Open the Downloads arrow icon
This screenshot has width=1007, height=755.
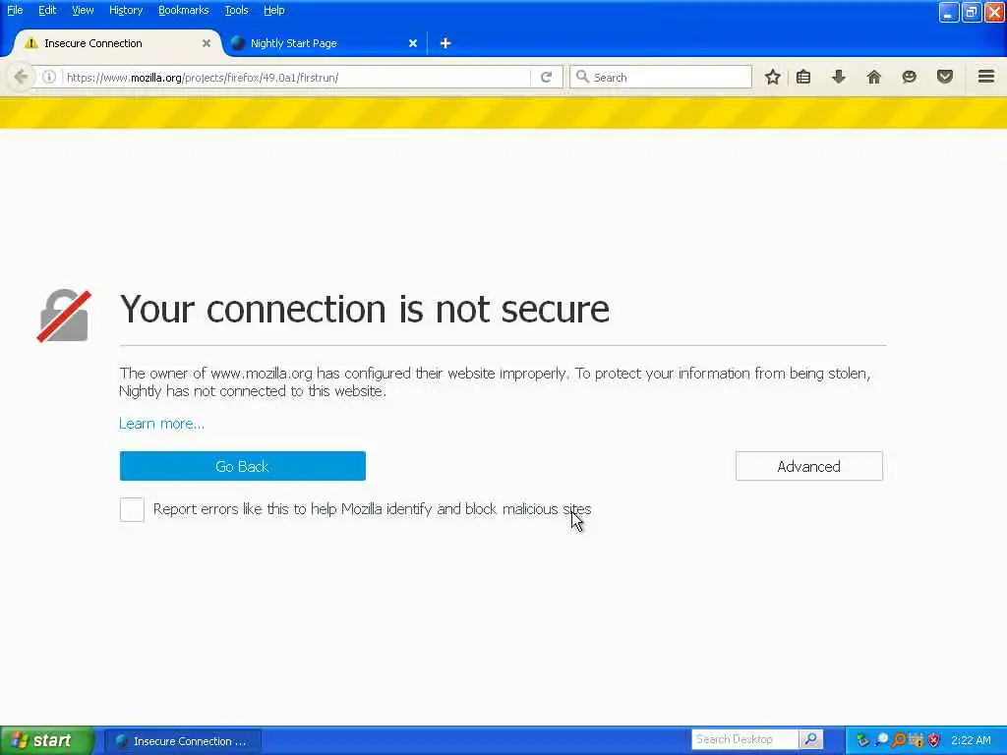838,77
